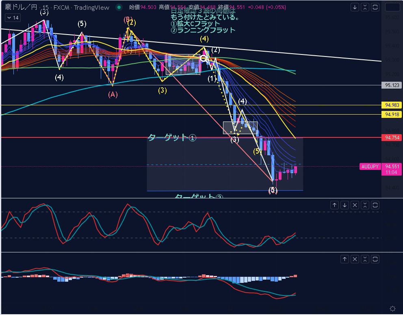This screenshot has width=403, height=315.
Task: Move the stochastic pane down
Action: coord(344,205)
